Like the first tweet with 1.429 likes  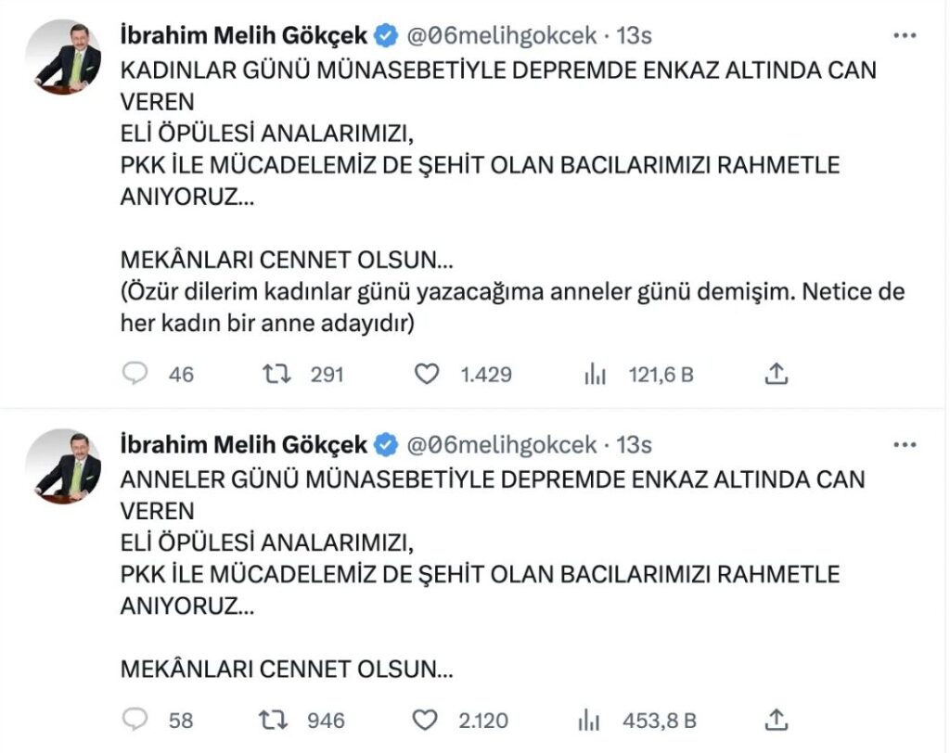[426, 374]
